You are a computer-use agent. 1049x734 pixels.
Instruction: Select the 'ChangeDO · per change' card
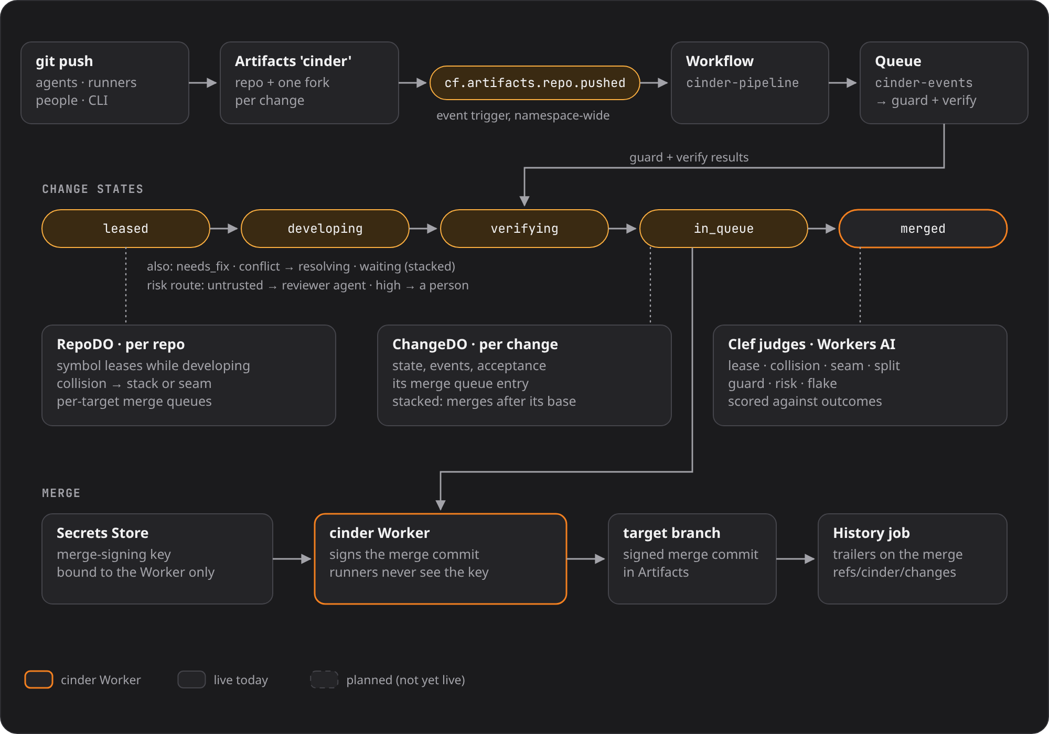[x=524, y=375]
